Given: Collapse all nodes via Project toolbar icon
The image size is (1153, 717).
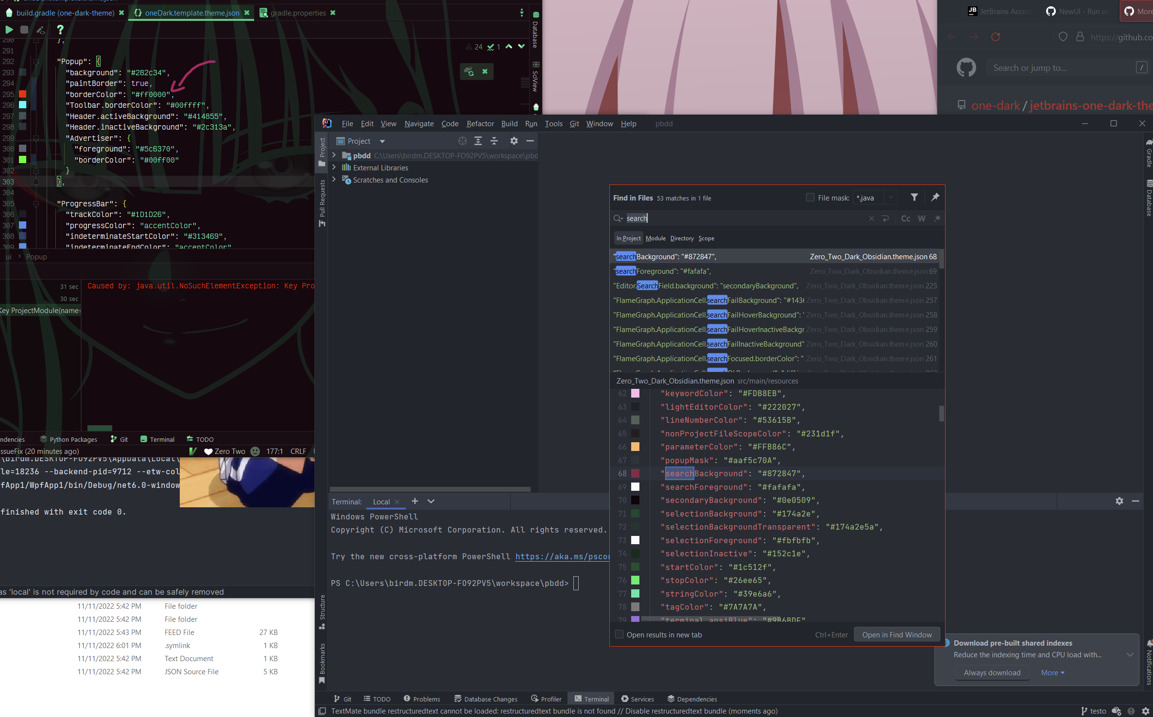Looking at the screenshot, I should pyautogui.click(x=494, y=141).
